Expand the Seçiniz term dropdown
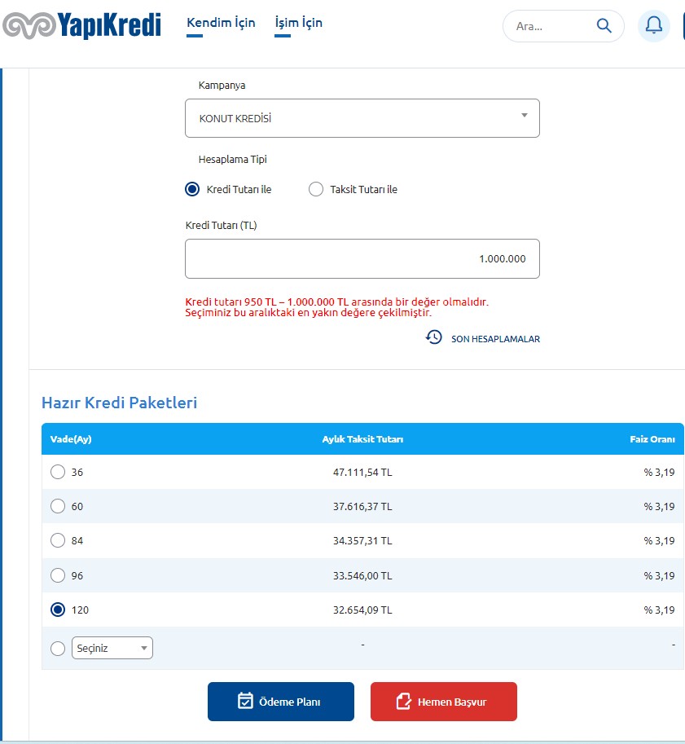The width and height of the screenshot is (685, 744). tap(112, 649)
